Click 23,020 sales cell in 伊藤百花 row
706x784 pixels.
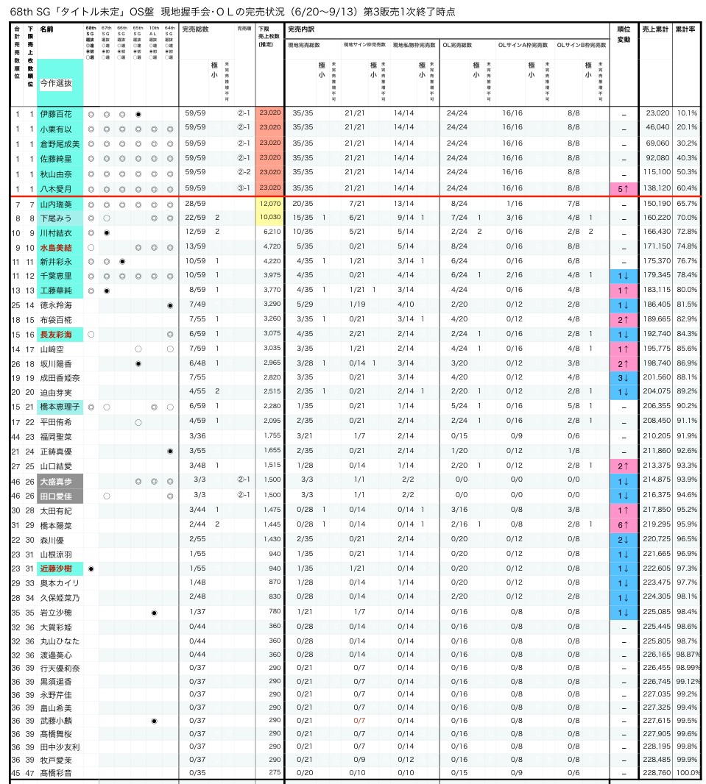[x=269, y=113]
